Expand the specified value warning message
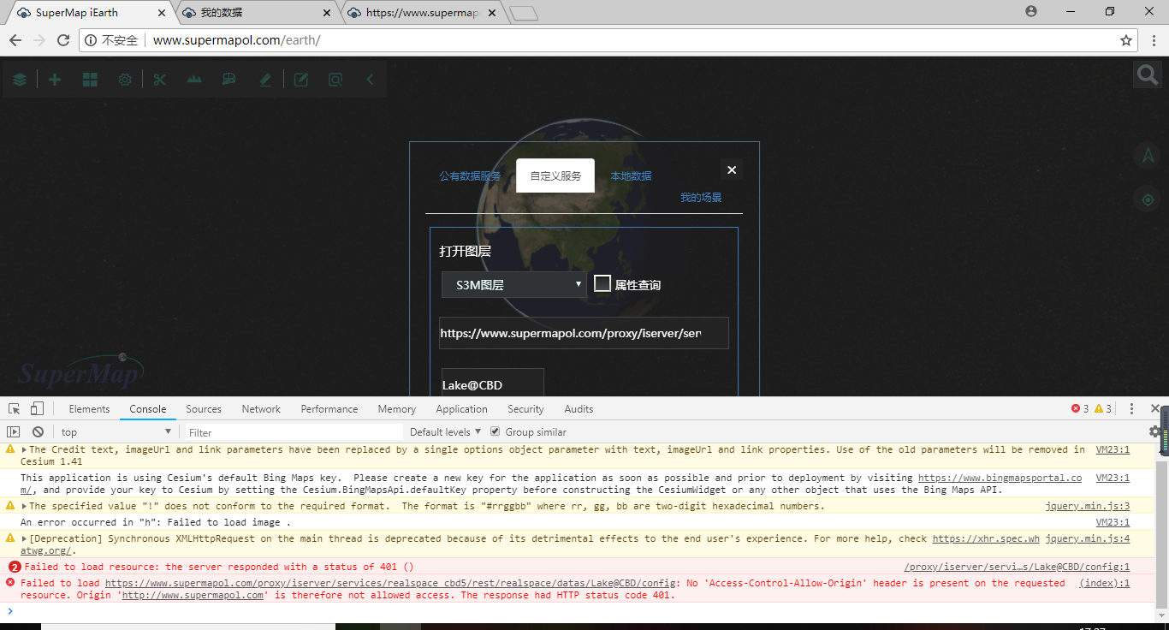This screenshot has height=630, width=1169. click(x=25, y=506)
